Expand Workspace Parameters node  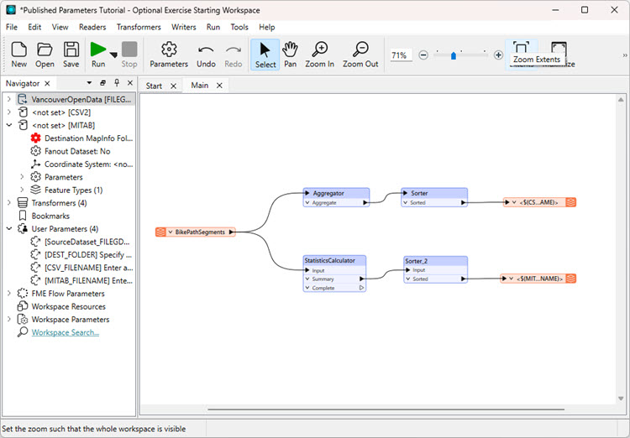click(x=9, y=319)
